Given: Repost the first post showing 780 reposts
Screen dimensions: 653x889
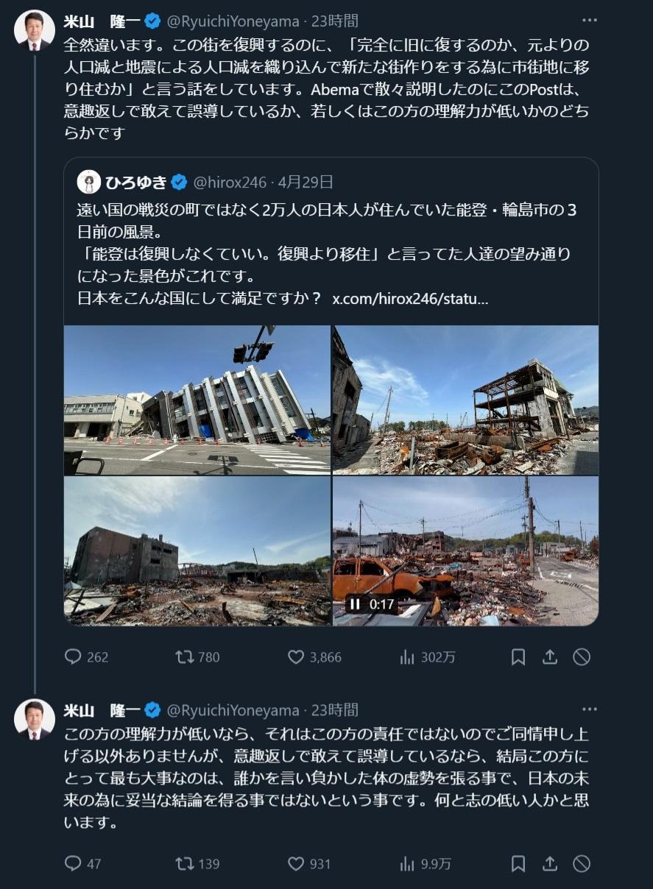Looking at the screenshot, I should [x=197, y=657].
